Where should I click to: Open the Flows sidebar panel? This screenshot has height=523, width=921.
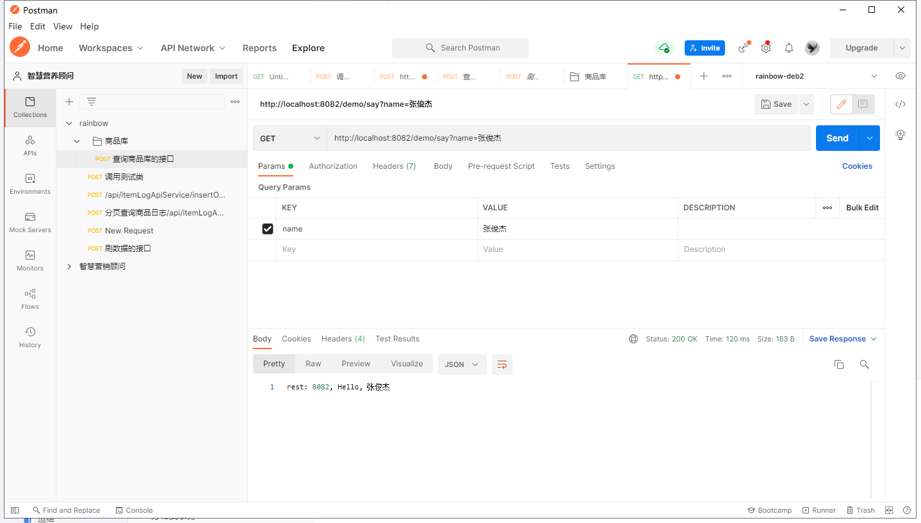pos(30,299)
